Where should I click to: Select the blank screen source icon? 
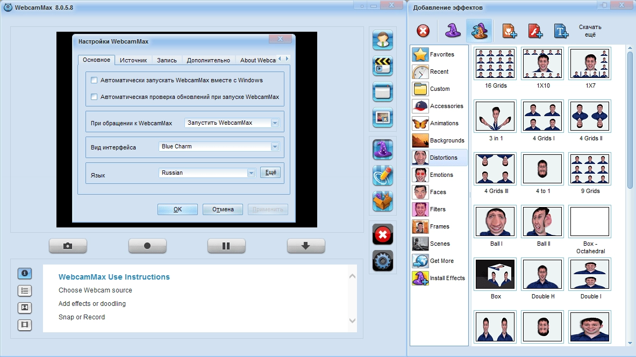click(382, 92)
